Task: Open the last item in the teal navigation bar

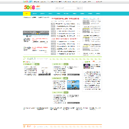Action: [x=98, y=14]
